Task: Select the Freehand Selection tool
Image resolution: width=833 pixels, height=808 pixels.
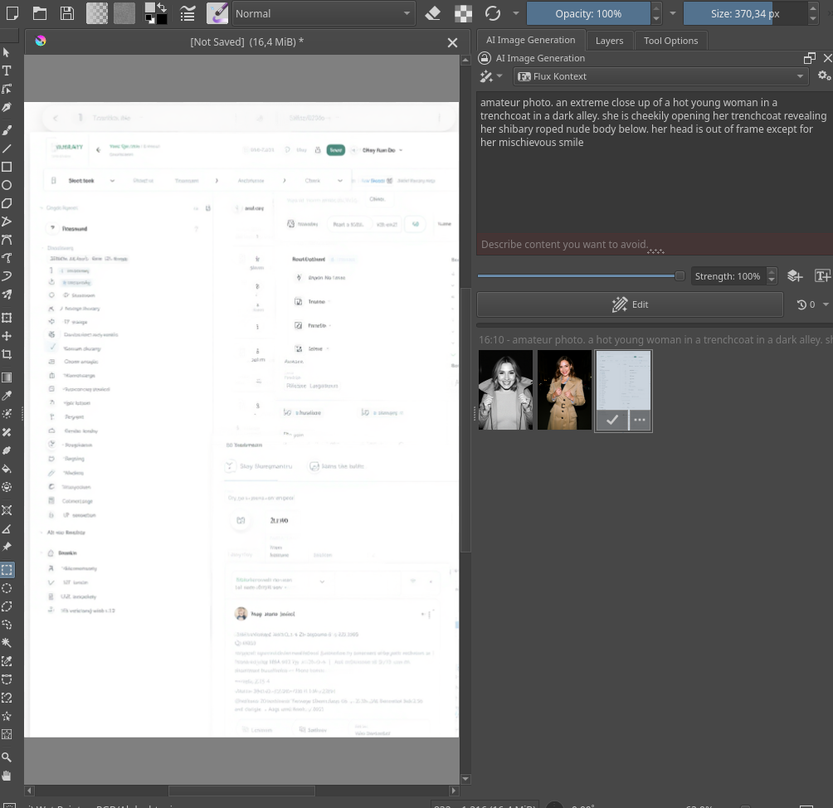Action: click(7, 625)
